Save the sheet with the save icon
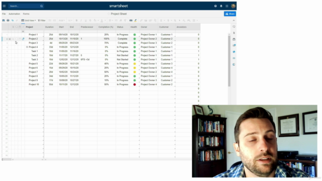The height and width of the screenshot is (181, 322). (4, 20)
